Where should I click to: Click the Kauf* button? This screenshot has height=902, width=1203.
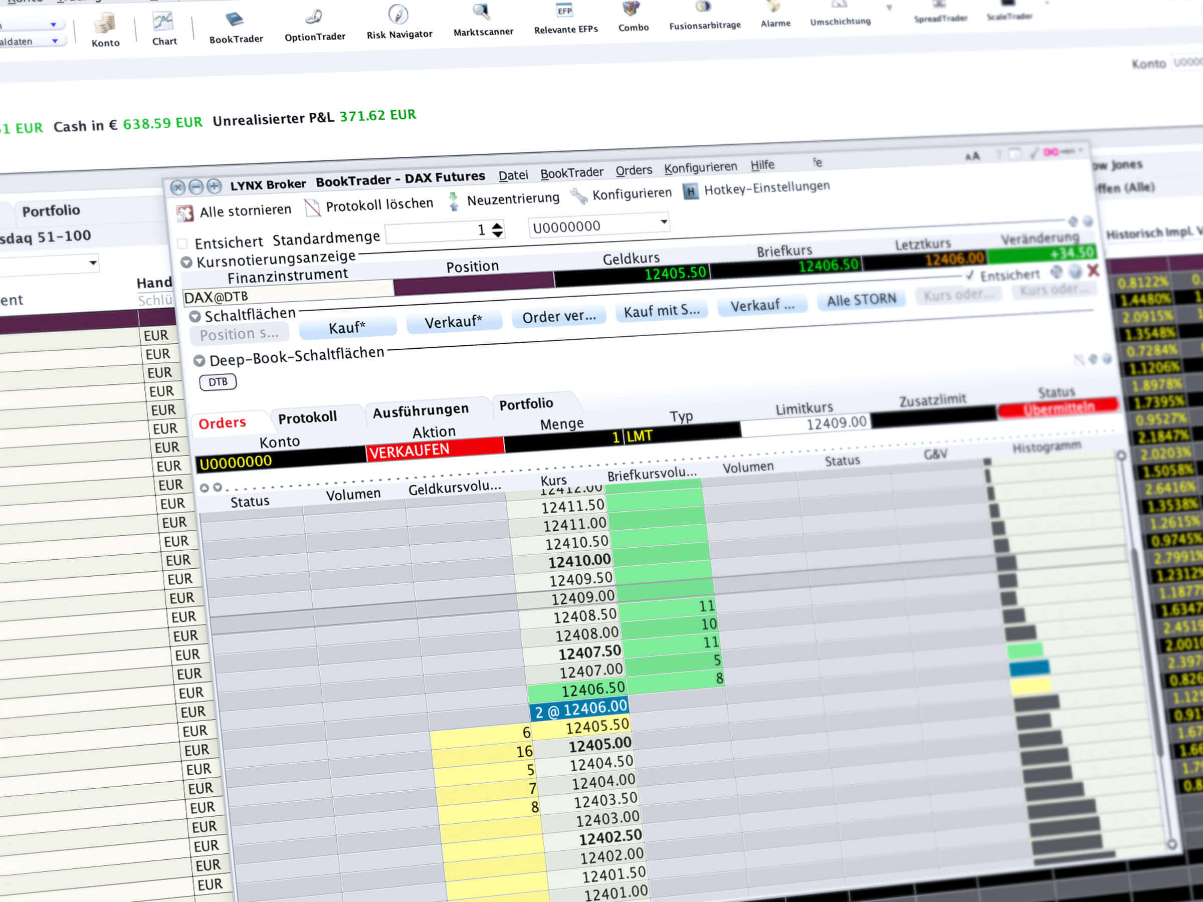pyautogui.click(x=347, y=328)
